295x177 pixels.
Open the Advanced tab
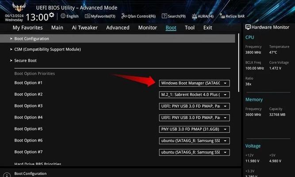(118, 28)
